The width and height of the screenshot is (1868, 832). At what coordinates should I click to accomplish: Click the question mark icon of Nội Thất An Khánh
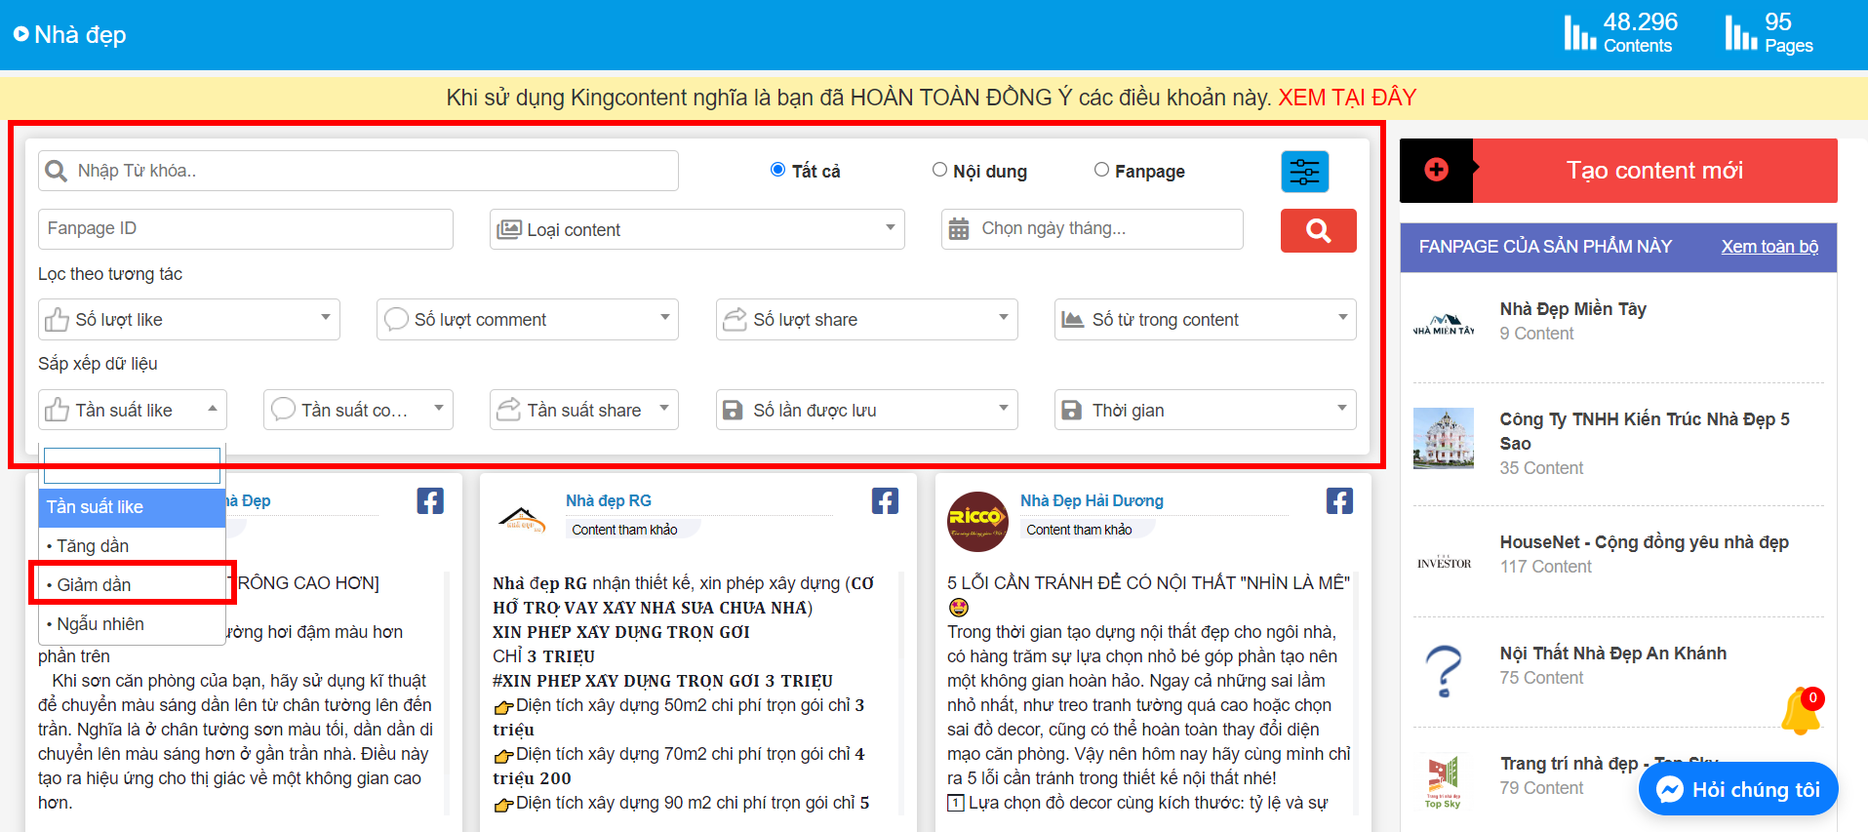(1444, 671)
